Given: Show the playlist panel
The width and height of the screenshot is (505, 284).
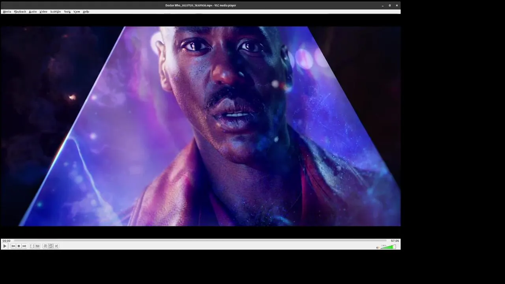Looking at the screenshot, I should pos(45,246).
